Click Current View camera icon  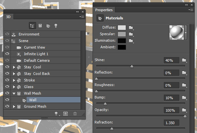[x=19, y=48]
